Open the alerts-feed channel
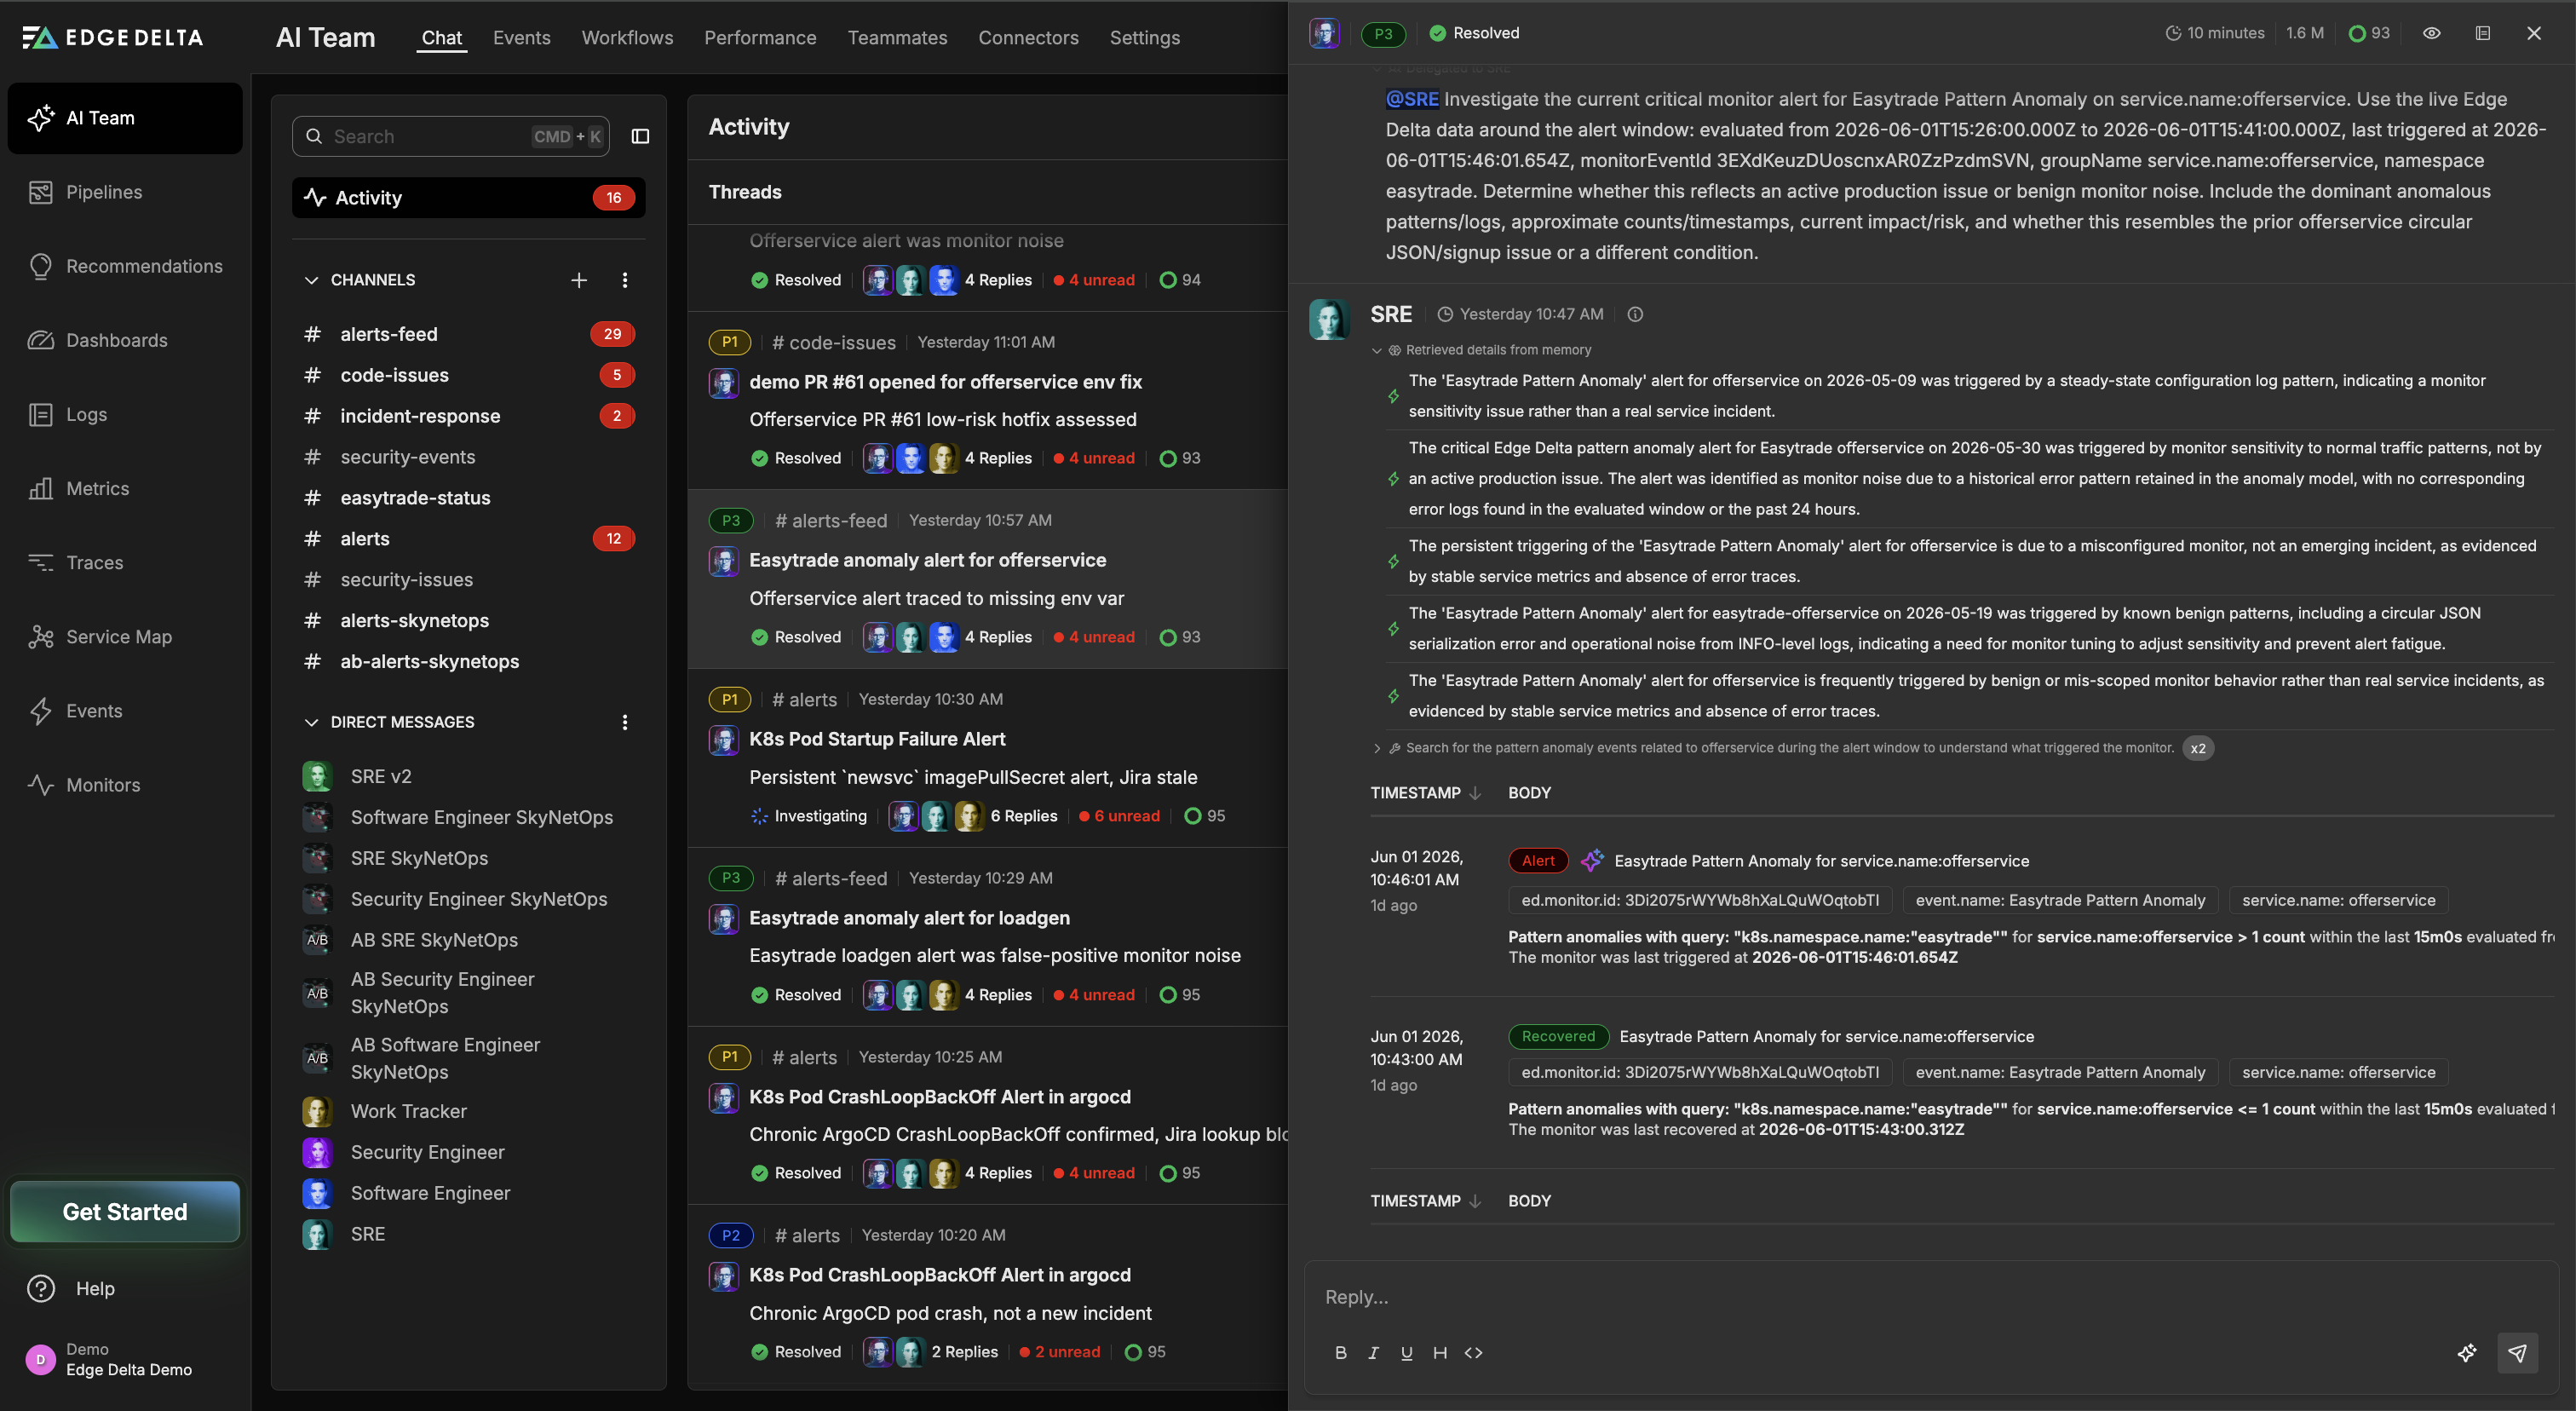 click(x=468, y=334)
